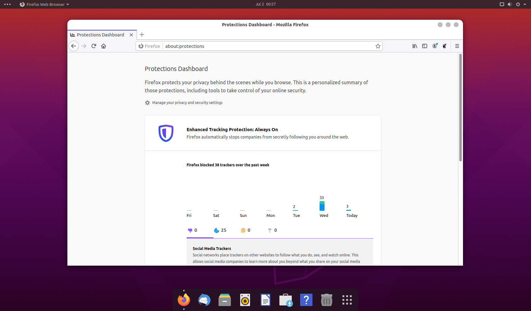Click the Fri label on the chart
531x311 pixels.
[x=189, y=215]
